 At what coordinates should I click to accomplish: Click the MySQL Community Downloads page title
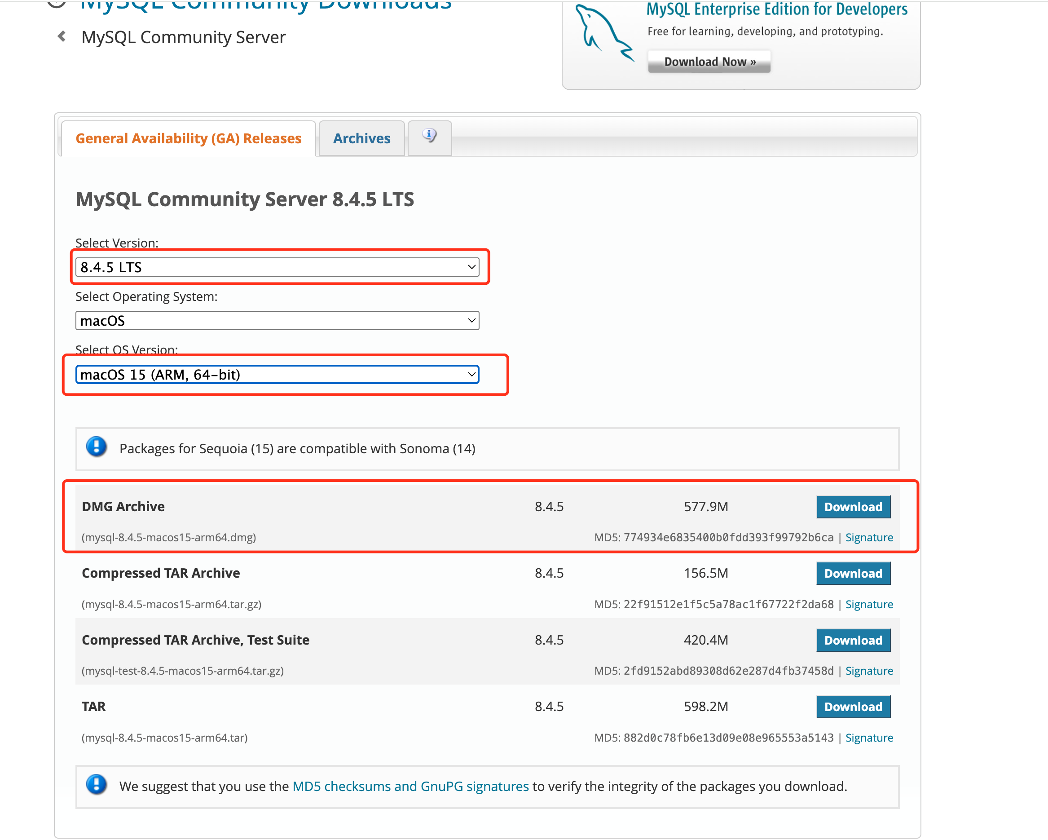point(266,5)
